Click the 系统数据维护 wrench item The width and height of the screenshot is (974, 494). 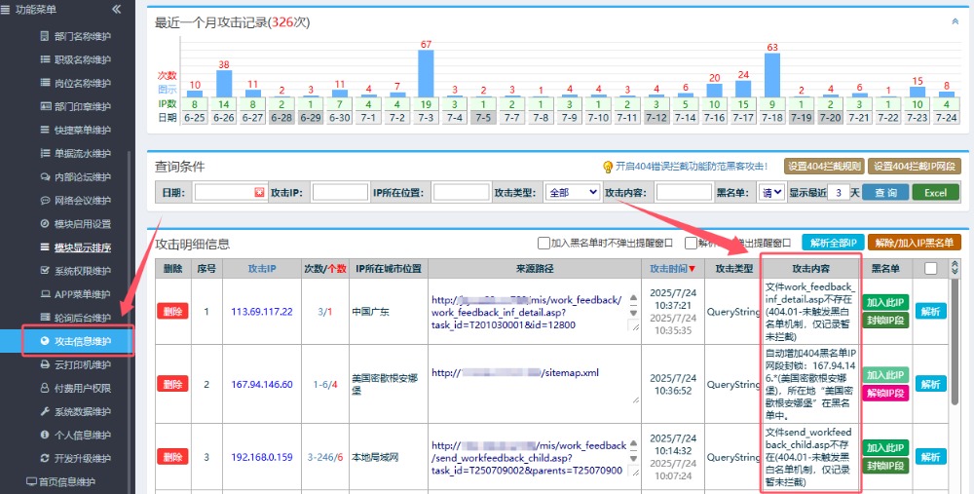82,411
